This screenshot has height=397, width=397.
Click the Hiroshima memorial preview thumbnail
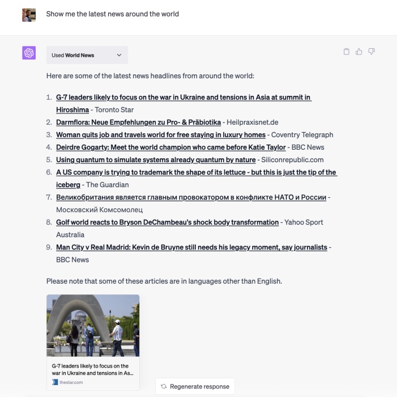click(93, 326)
